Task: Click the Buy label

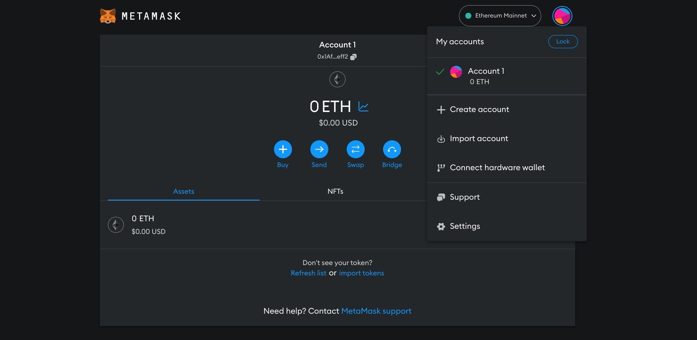Action: tap(283, 165)
